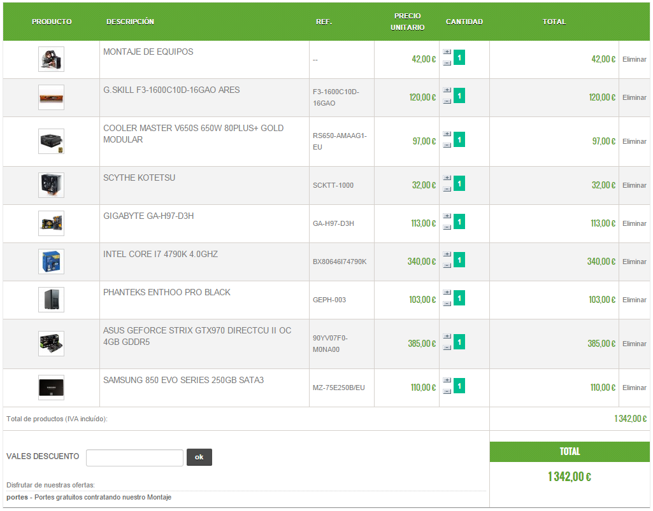Open the PHANTEKS ENTHOO PRO BLACK description
The image size is (653, 511).
click(x=166, y=293)
